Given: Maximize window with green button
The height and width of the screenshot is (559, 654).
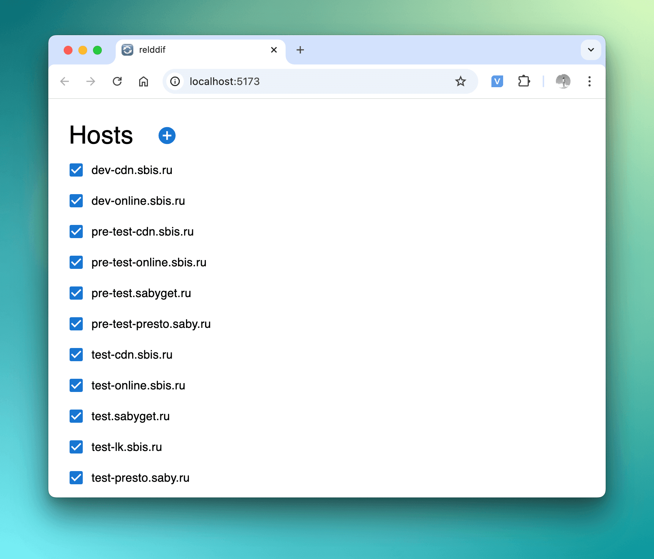Looking at the screenshot, I should [97, 50].
